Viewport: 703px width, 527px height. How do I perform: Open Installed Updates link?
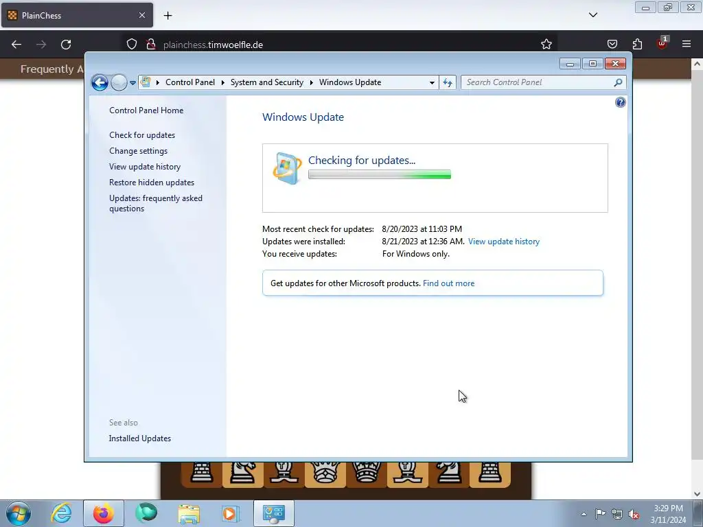(x=140, y=438)
